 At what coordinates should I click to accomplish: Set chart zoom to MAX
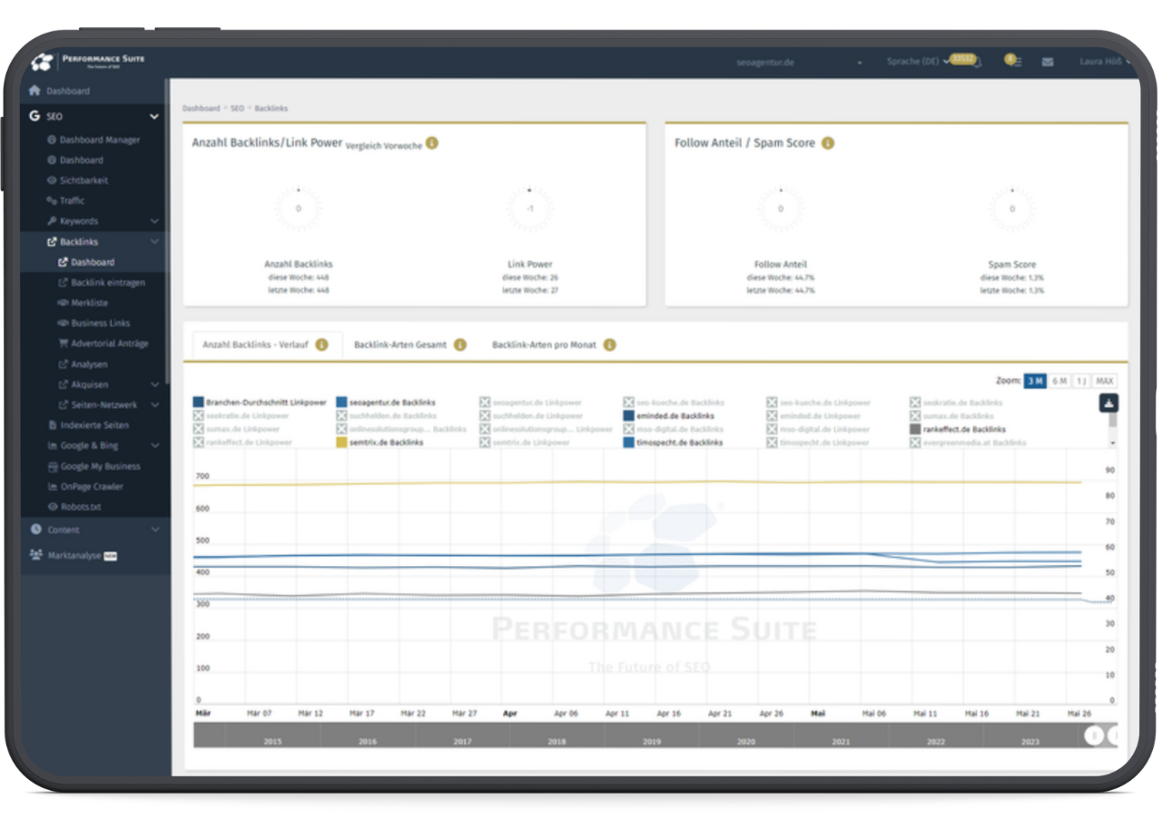tap(1105, 381)
